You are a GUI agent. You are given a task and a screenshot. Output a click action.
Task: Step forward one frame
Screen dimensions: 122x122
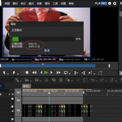pos(51,73)
